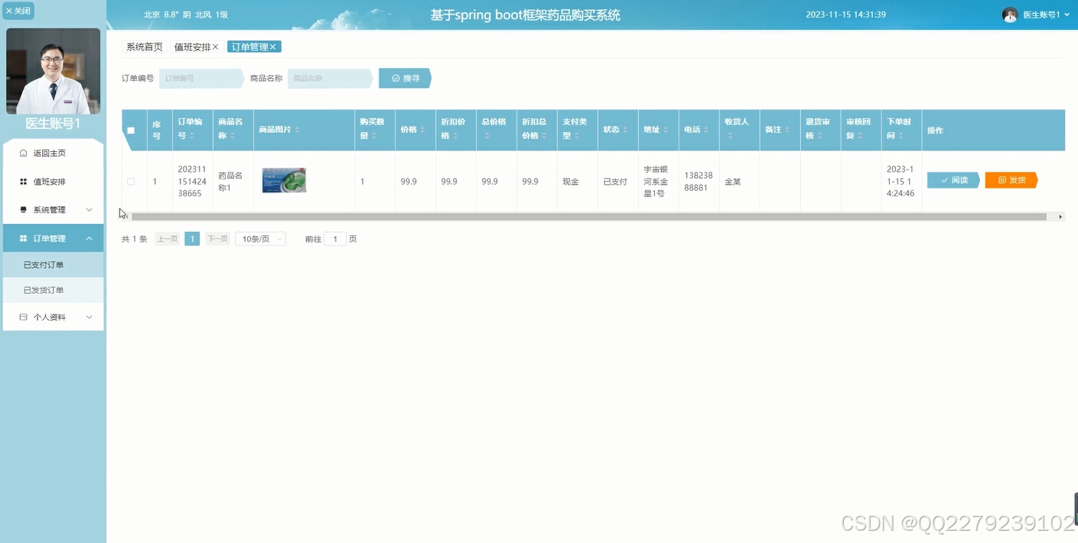Click the orange 发货 ship button

(x=1010, y=179)
